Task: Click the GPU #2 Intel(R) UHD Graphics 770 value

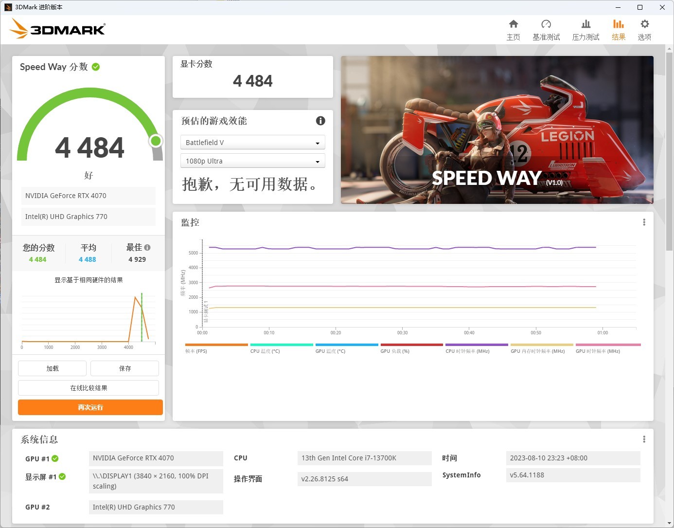Action: click(x=156, y=507)
